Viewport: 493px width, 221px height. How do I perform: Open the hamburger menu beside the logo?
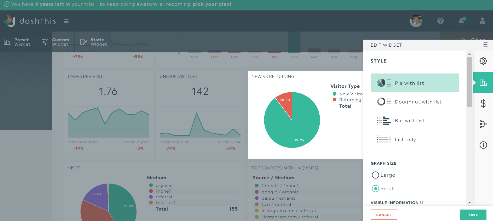point(66,21)
